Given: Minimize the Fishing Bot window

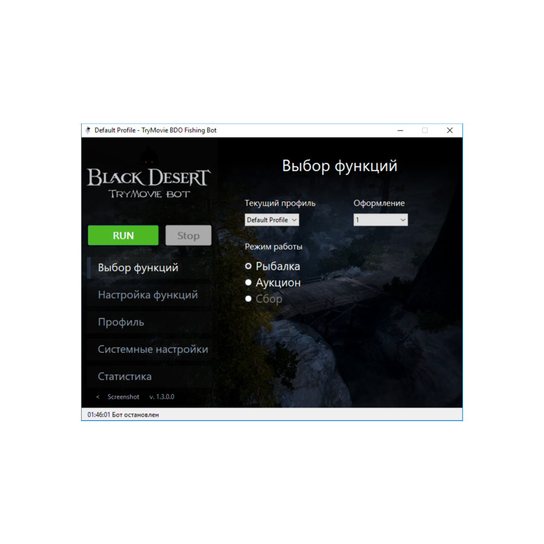Looking at the screenshot, I should pos(400,131).
